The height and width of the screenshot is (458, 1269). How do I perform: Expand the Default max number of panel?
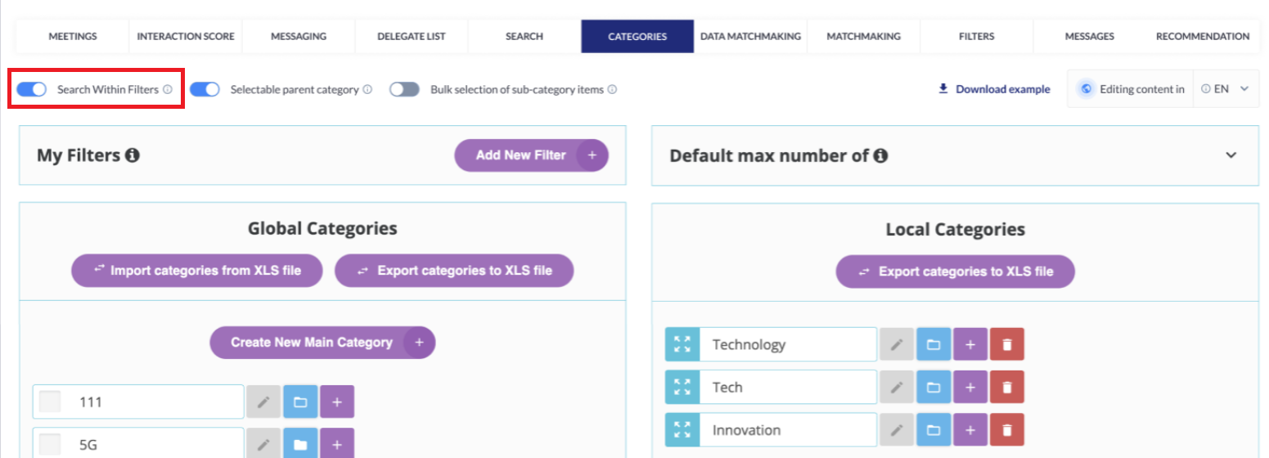click(x=1231, y=155)
